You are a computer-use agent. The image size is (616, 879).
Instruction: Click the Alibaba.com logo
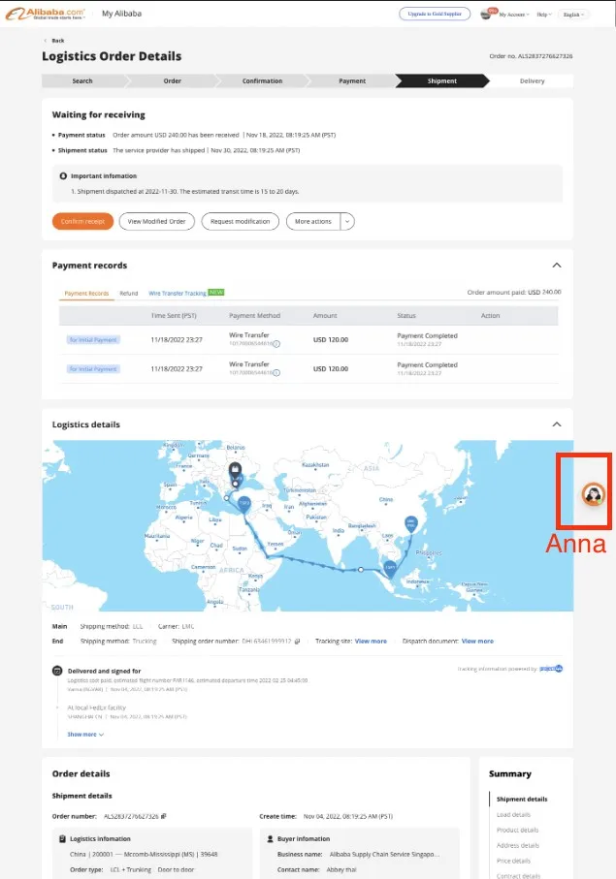pyautogui.click(x=46, y=14)
